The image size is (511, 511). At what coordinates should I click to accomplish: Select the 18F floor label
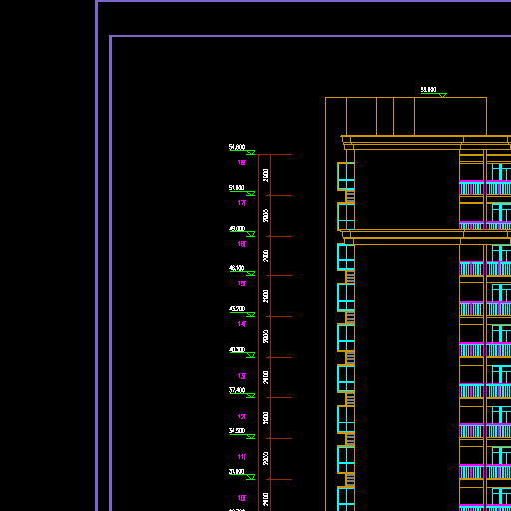(x=242, y=162)
